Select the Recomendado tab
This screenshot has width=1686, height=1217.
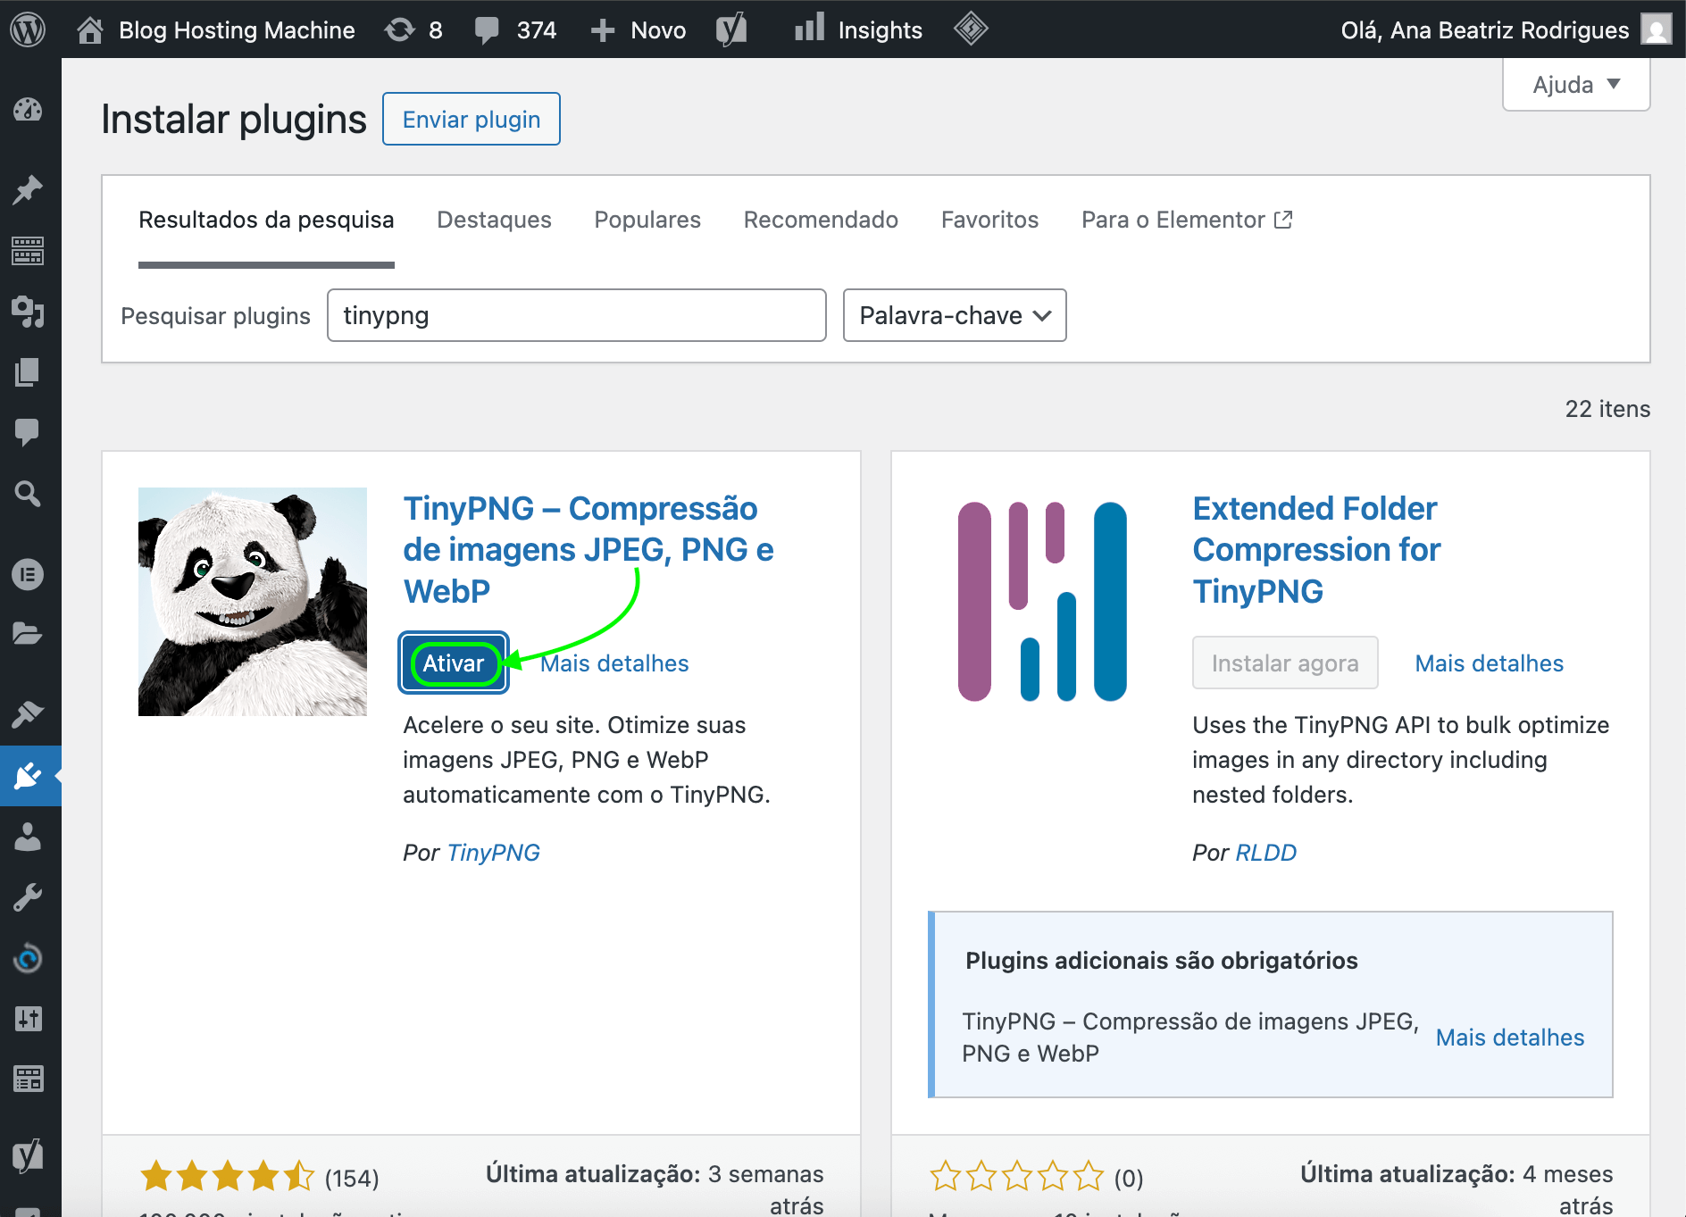(821, 220)
